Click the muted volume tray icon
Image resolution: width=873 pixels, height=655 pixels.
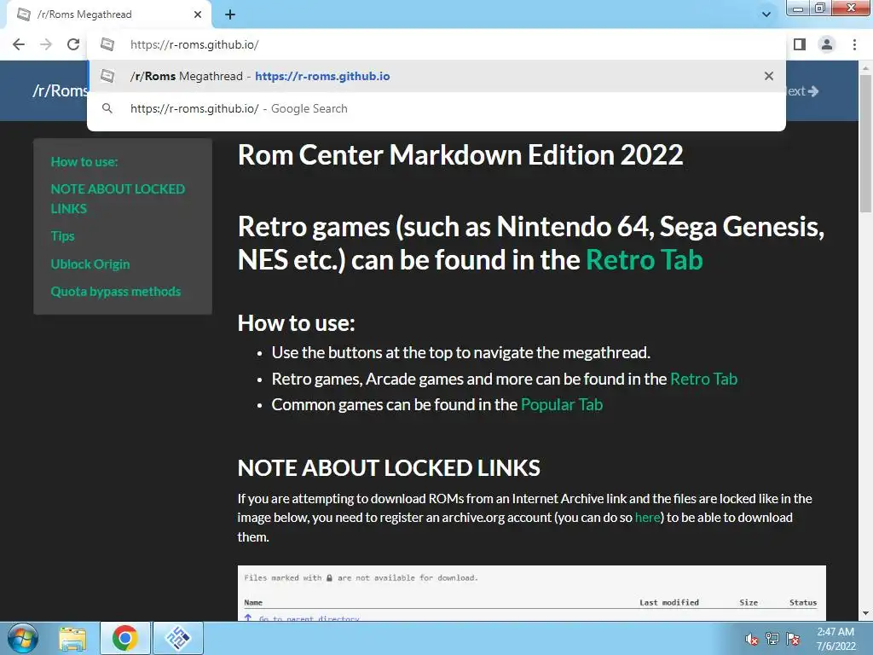point(752,640)
